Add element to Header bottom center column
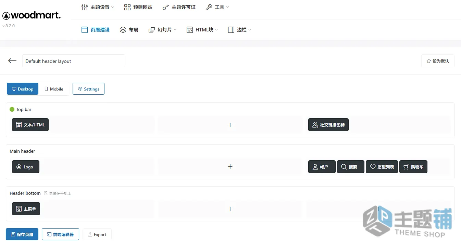This screenshot has height=247, width=461. click(230, 209)
